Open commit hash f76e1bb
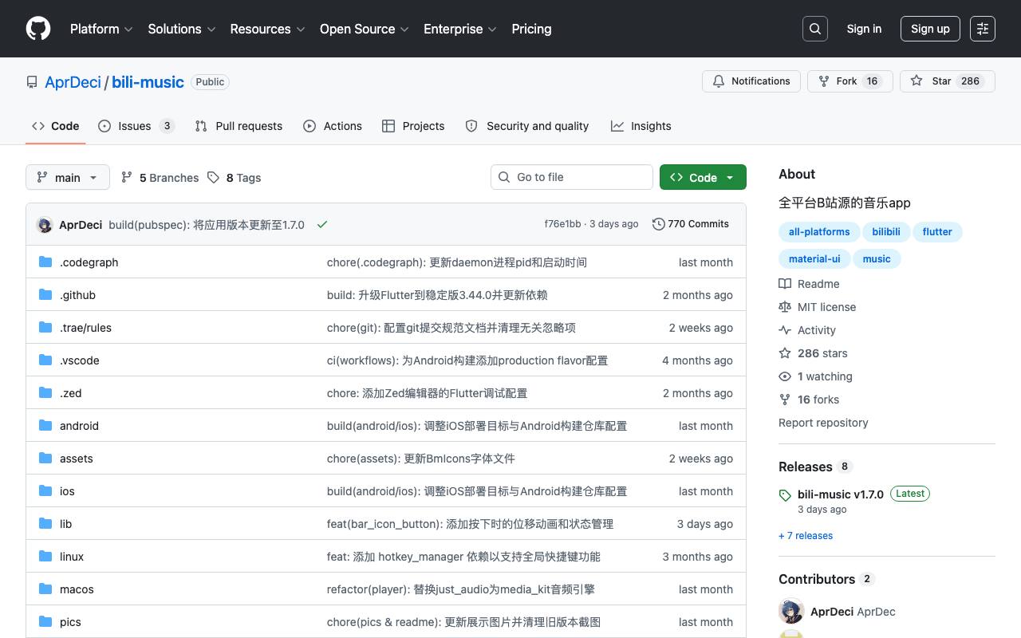The image size is (1021, 638). coord(562,224)
